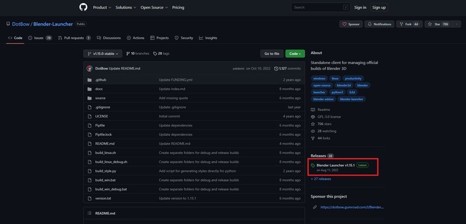The width and height of the screenshot is (466, 224).
Task: Open the v1.15.0-stable branch selector
Action: click(x=103, y=53)
